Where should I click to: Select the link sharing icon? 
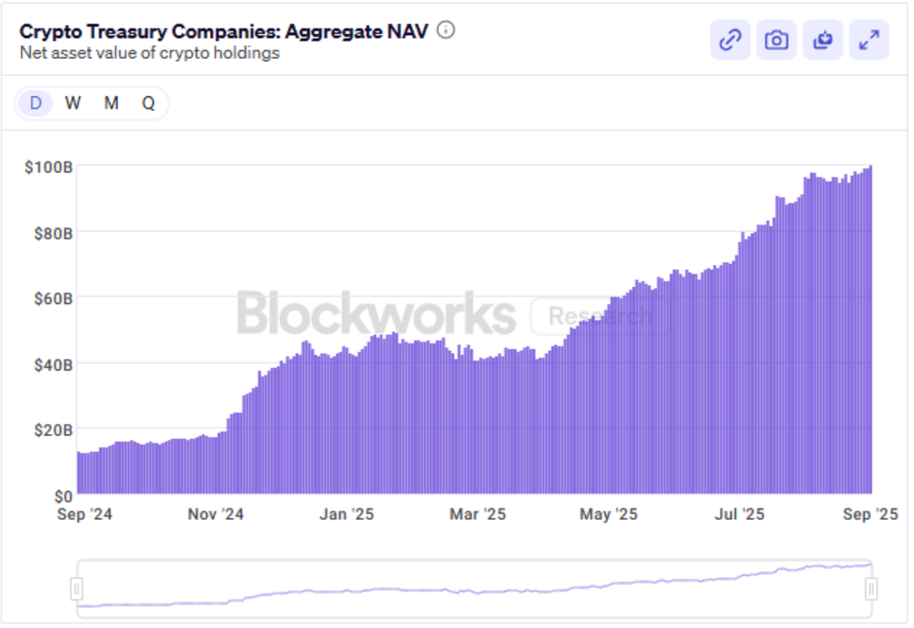(x=729, y=41)
